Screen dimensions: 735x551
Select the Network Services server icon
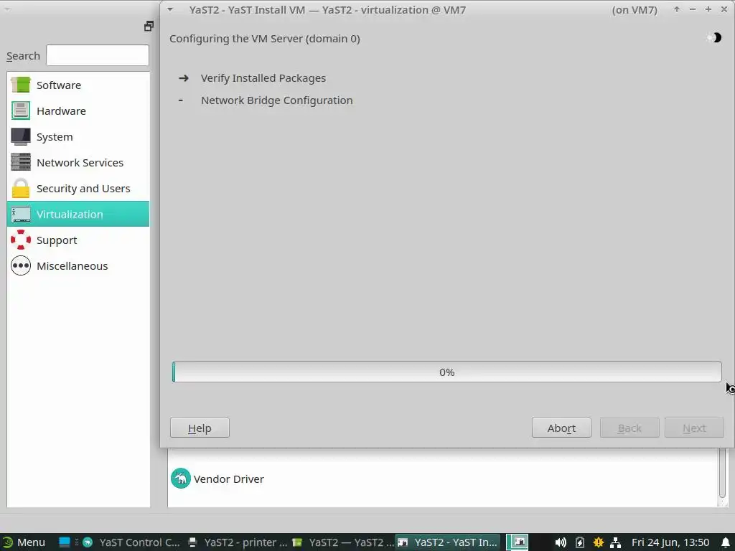21,162
